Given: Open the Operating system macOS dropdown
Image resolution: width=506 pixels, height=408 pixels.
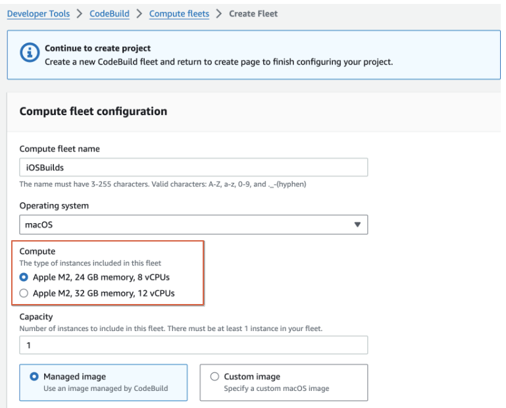Looking at the screenshot, I should tap(193, 224).
